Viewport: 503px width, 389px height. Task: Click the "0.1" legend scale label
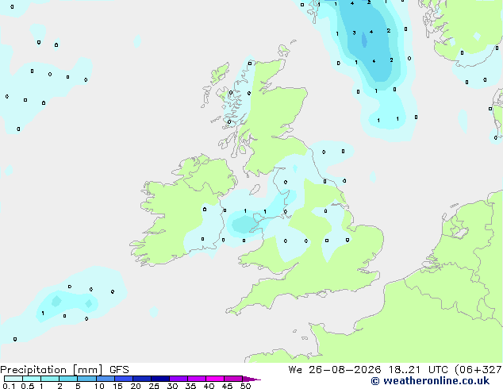[9, 386]
